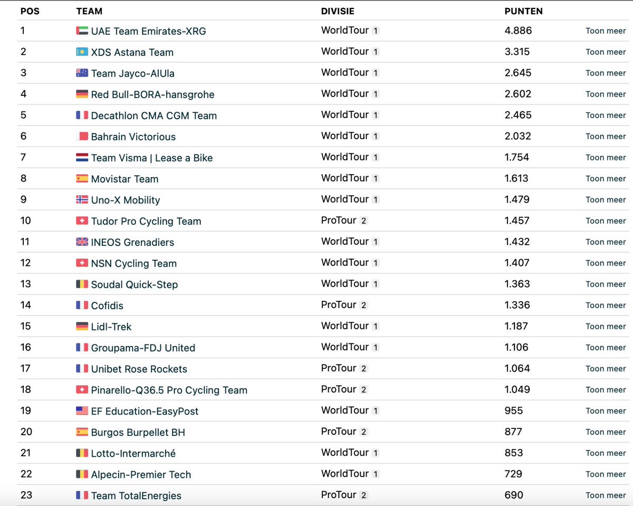Viewport: 633px width, 506px height.
Task: Click the Spanish flag beside Movistar Team
Action: [x=82, y=178]
